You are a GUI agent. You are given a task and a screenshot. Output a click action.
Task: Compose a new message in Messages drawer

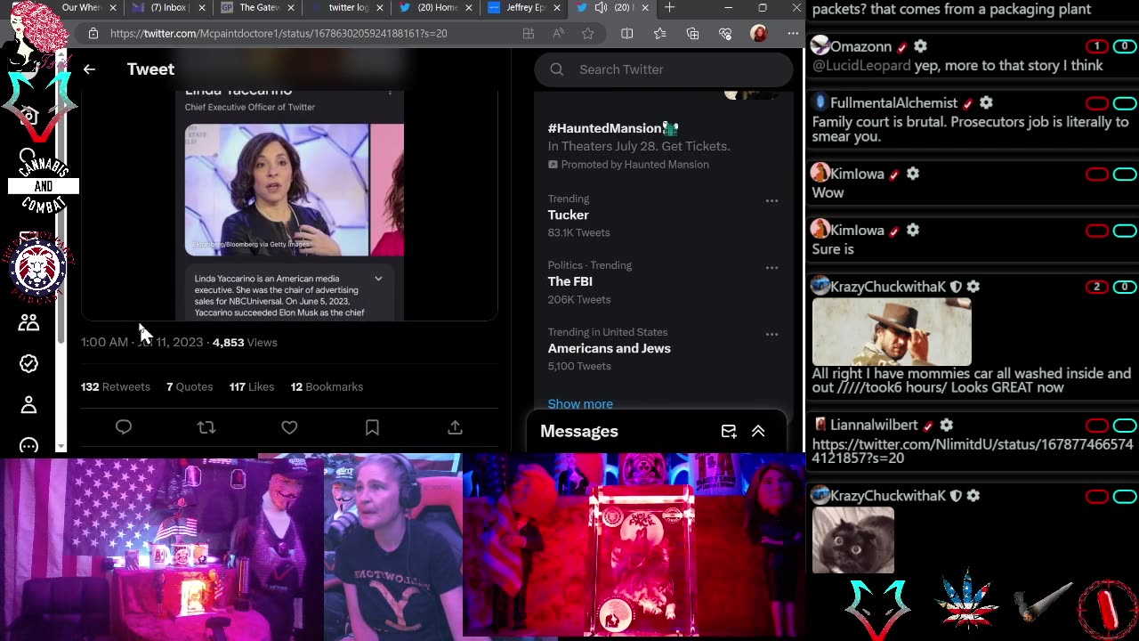click(x=729, y=431)
